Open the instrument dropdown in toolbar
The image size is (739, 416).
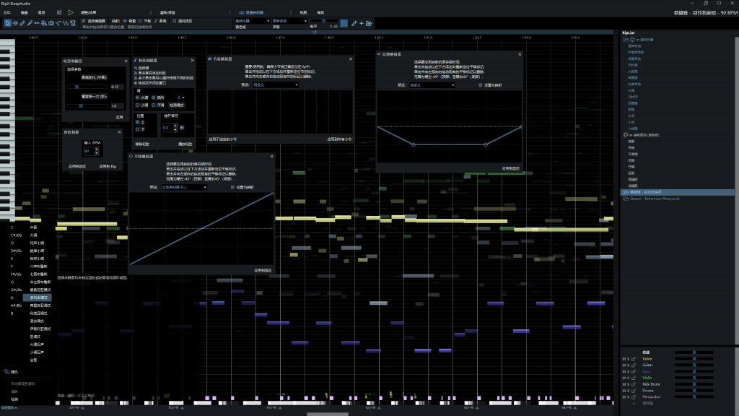tap(252, 21)
